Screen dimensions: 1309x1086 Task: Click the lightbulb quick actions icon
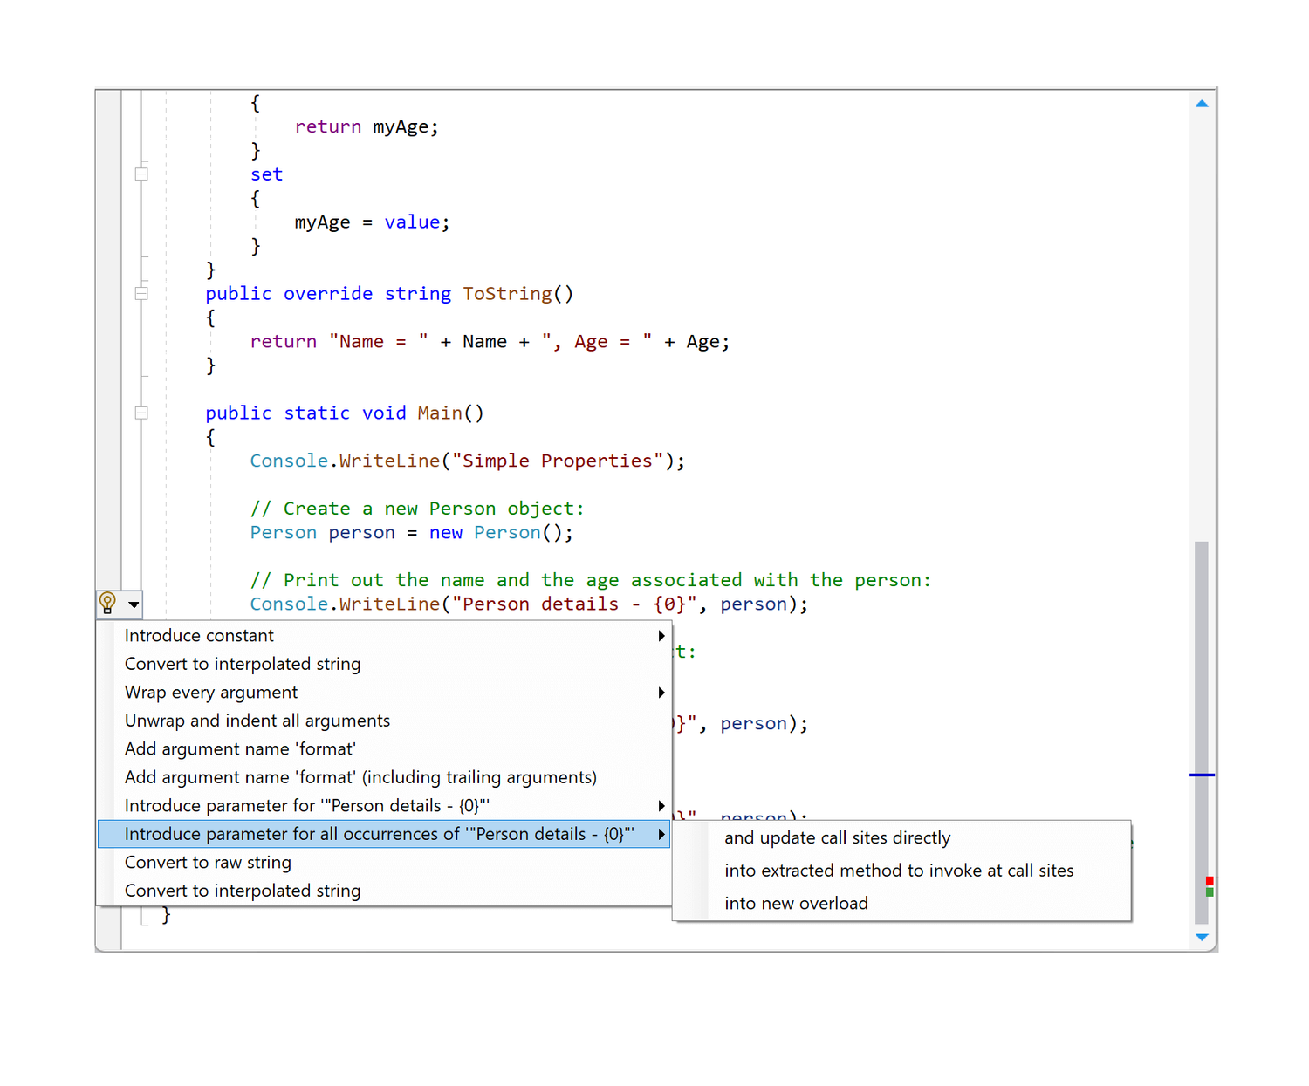tap(107, 603)
